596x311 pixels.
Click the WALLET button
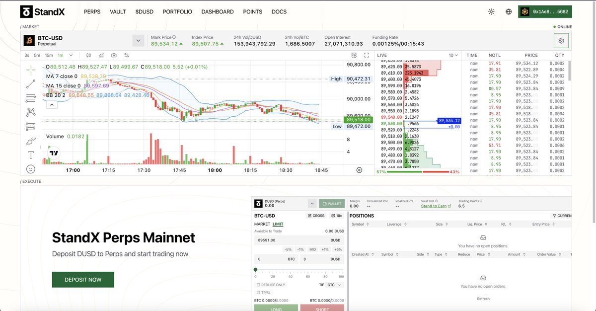(x=332, y=203)
